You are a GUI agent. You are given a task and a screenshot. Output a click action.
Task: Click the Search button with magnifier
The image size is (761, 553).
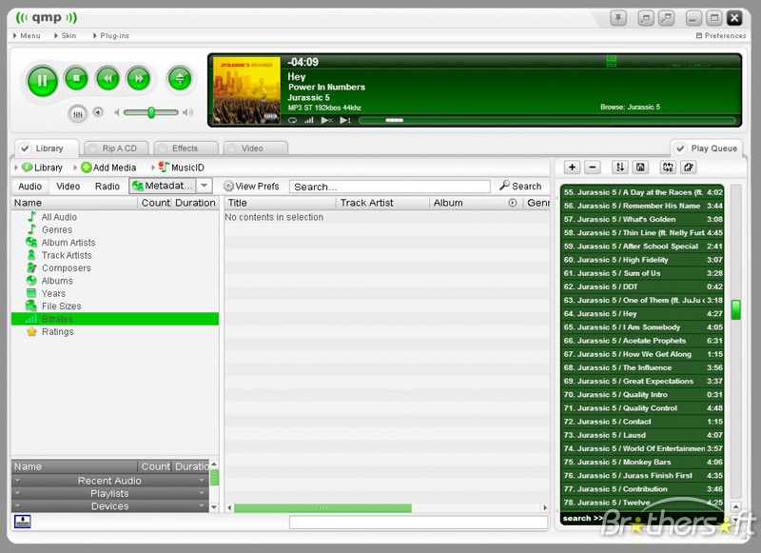click(x=520, y=186)
